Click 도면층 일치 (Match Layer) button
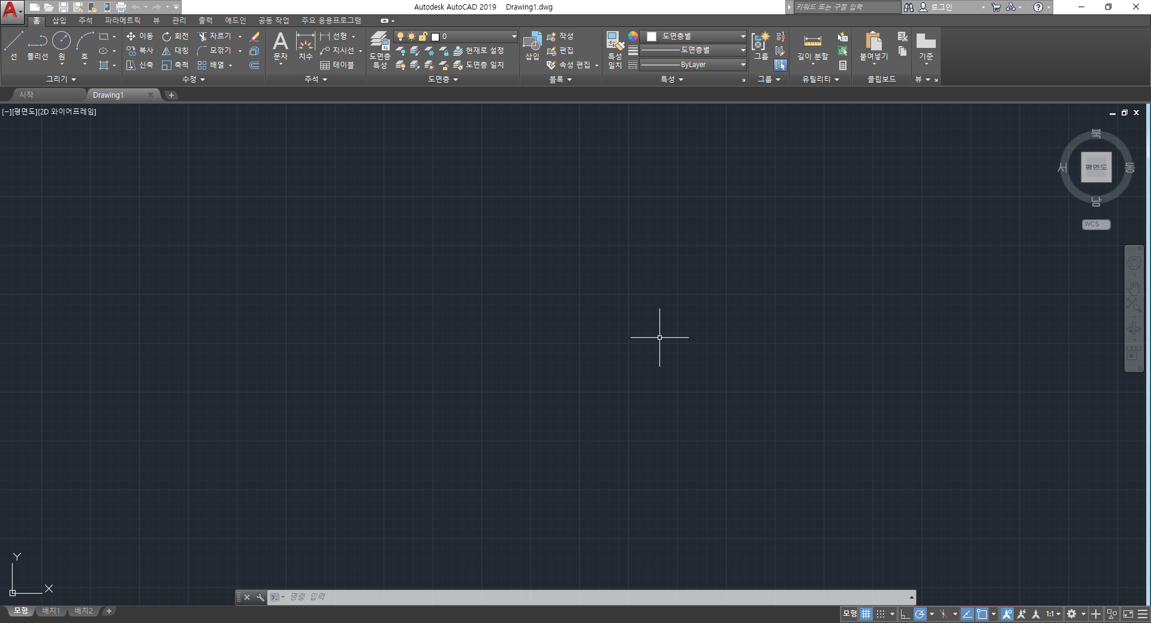Viewport: 1151px width, 623px height. [478, 65]
